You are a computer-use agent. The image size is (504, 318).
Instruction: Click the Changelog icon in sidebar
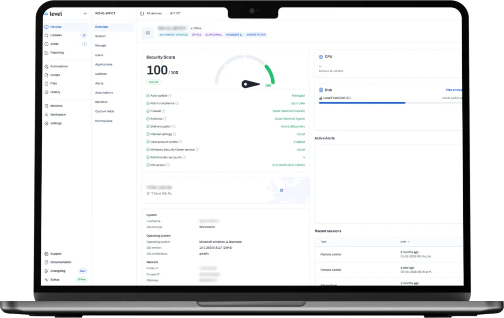point(46,271)
